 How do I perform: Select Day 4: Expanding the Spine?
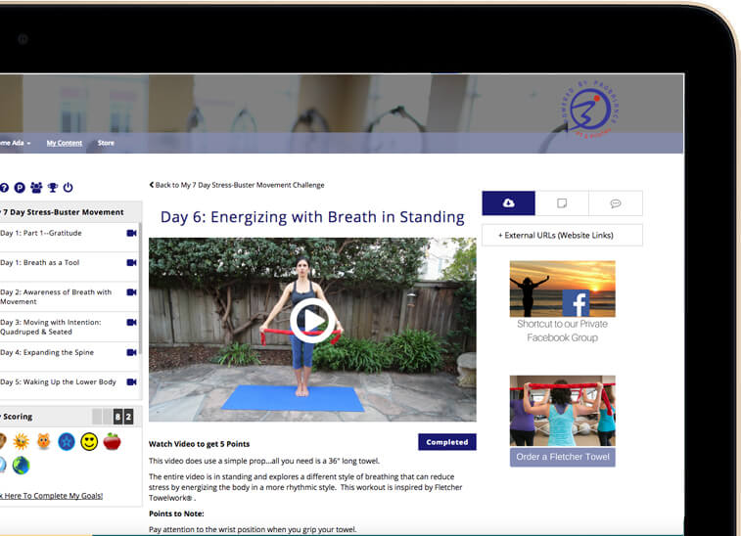coord(47,352)
